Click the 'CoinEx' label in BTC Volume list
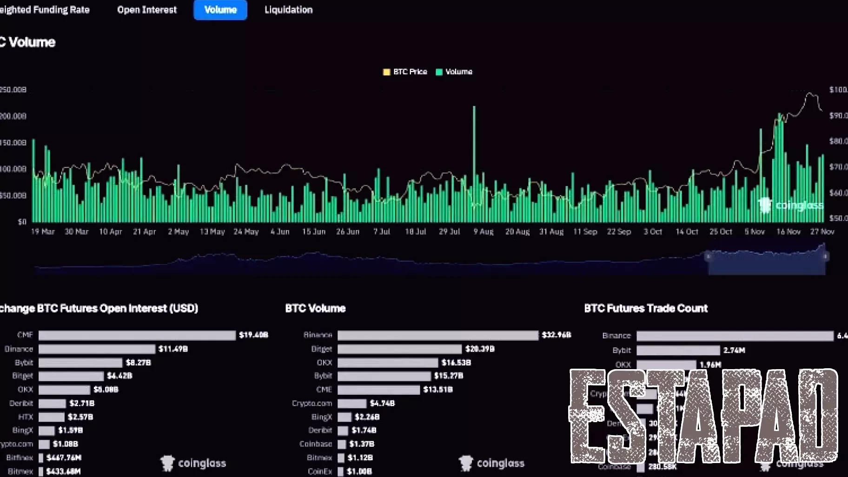Viewport: 848px width, 477px height. (x=320, y=471)
